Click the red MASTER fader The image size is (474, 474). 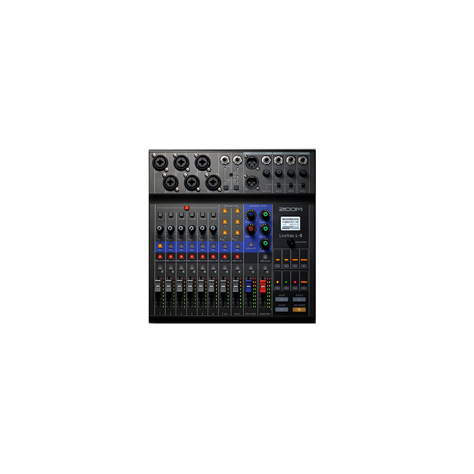262,286
